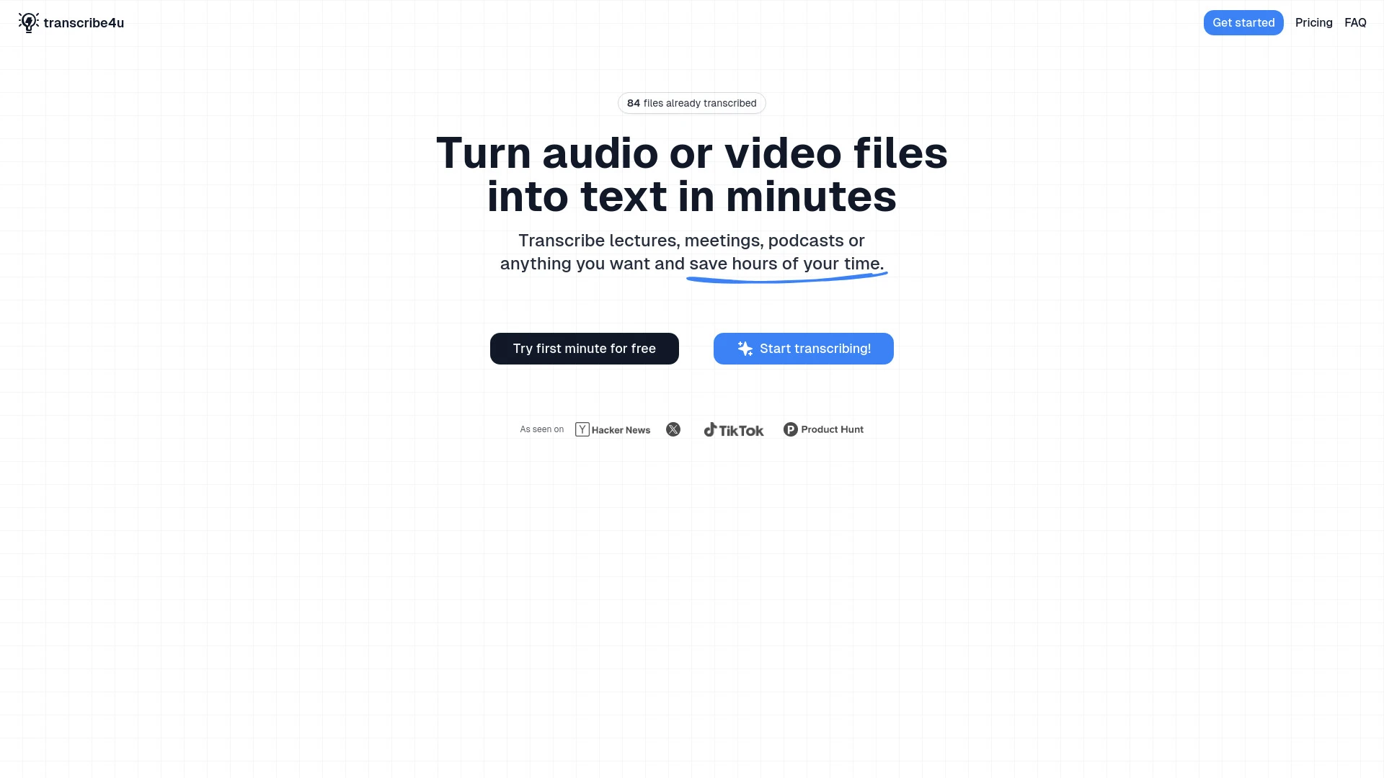
Task: Click the FAQ menu item
Action: point(1354,22)
